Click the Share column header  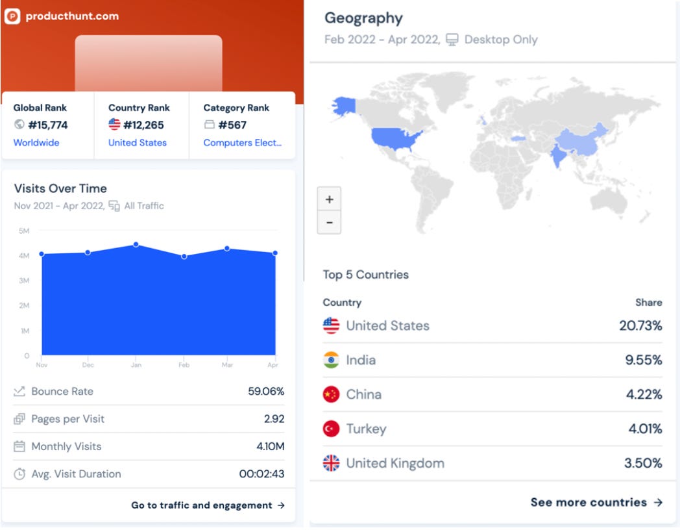649,303
